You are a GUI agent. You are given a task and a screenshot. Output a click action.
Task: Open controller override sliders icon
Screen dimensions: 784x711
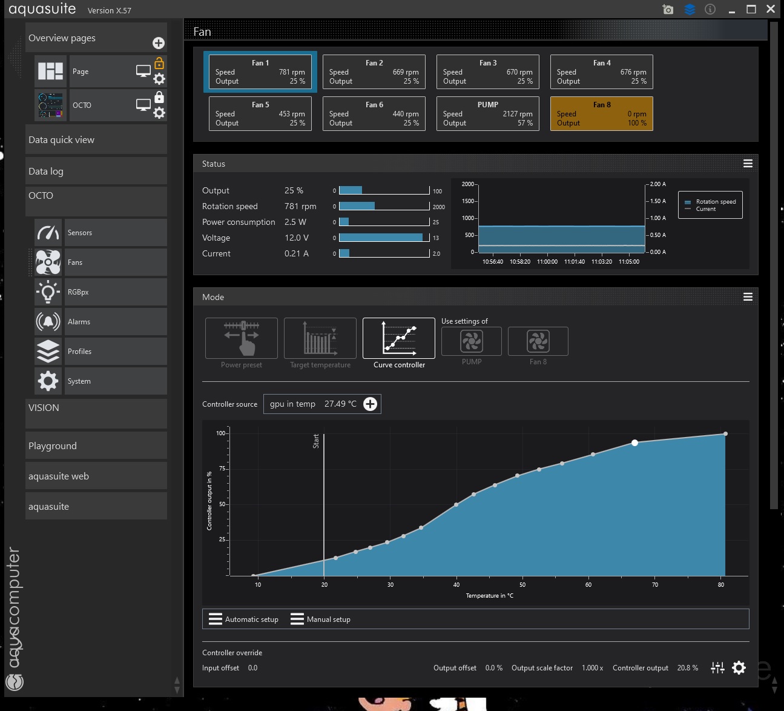[717, 668]
